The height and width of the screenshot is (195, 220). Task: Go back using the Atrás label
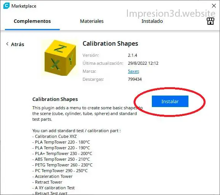coord(18,44)
